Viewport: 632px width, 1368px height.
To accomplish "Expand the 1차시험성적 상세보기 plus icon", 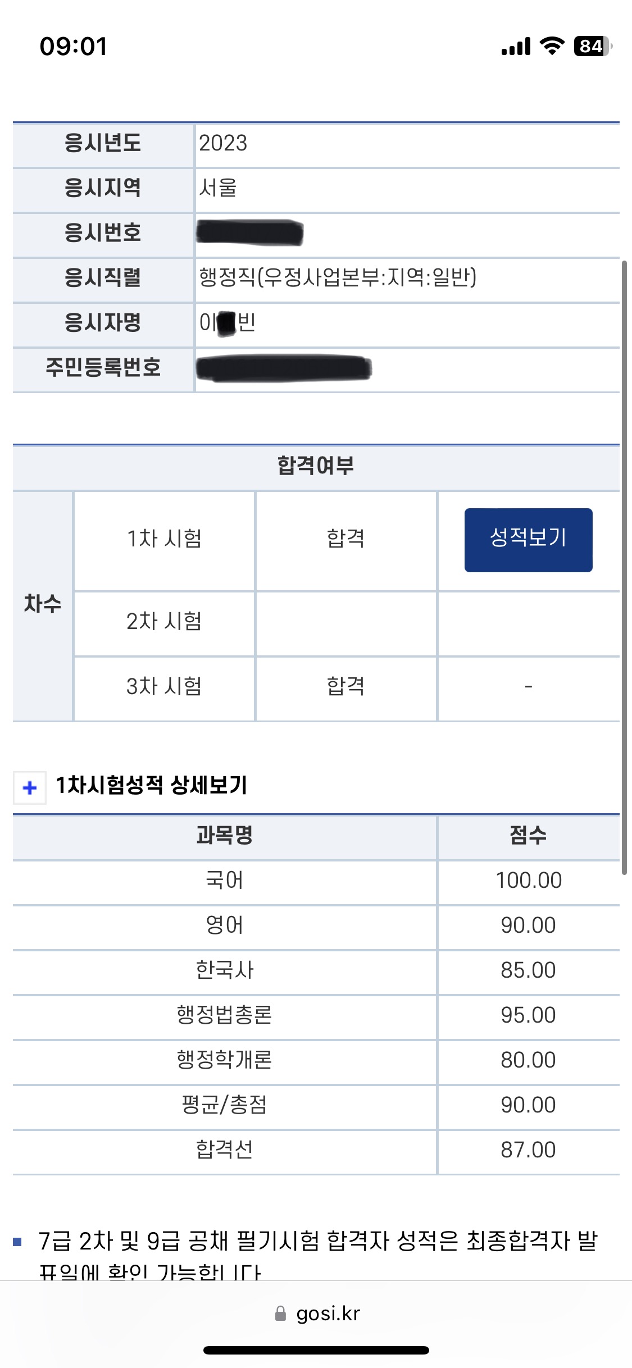I will [30, 787].
